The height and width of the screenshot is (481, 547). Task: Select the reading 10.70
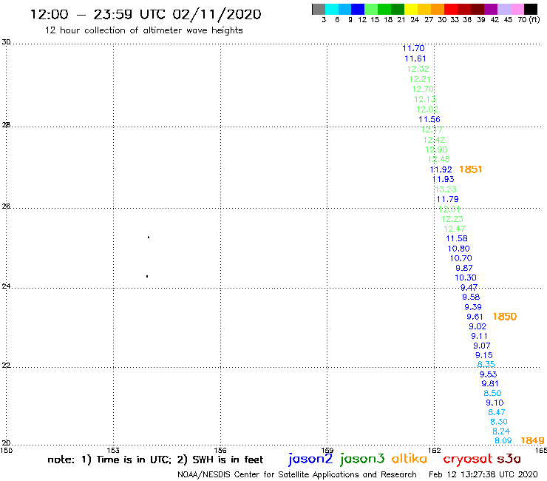(x=461, y=258)
